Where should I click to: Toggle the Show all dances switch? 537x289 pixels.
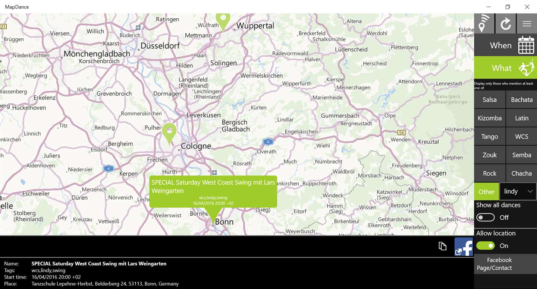pos(486,217)
